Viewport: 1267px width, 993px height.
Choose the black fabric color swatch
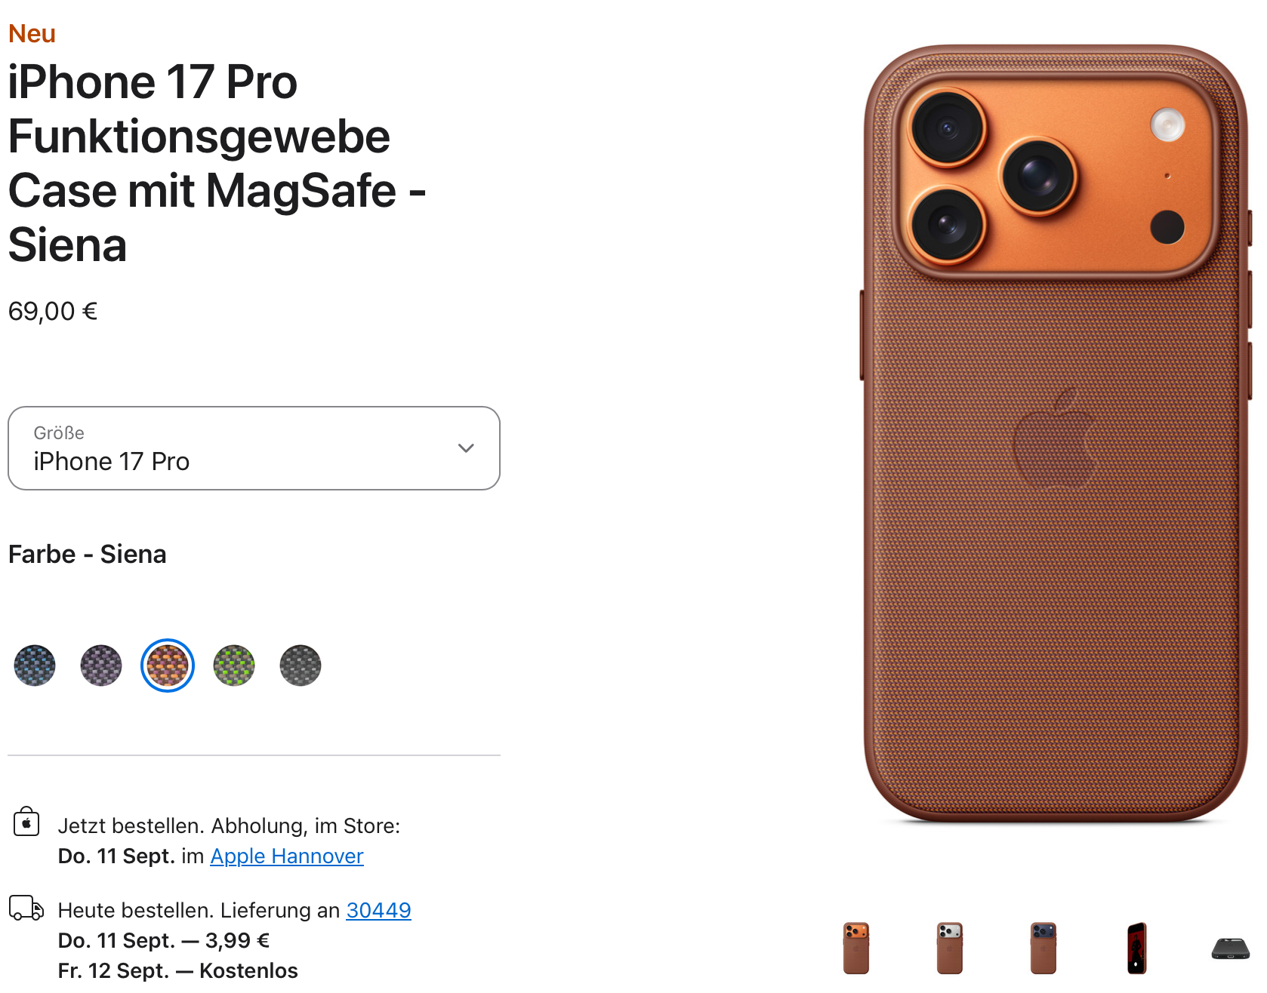(x=301, y=666)
